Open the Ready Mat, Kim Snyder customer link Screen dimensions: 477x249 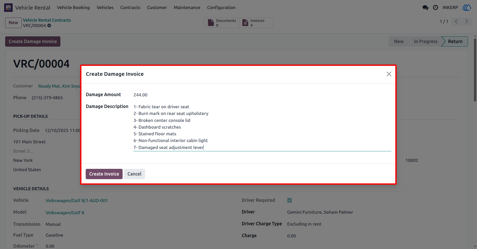tap(59, 86)
